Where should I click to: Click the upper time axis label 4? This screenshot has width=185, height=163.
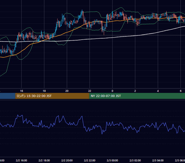click(x=158, y=91)
